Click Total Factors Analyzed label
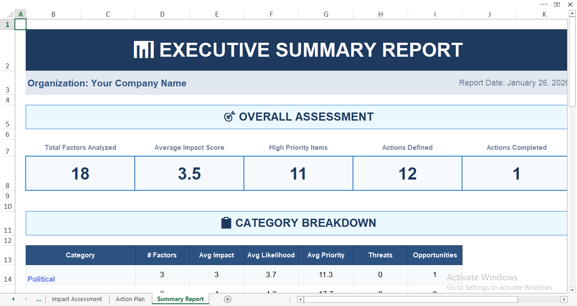Viewport: 577px width, 306px height. click(80, 148)
